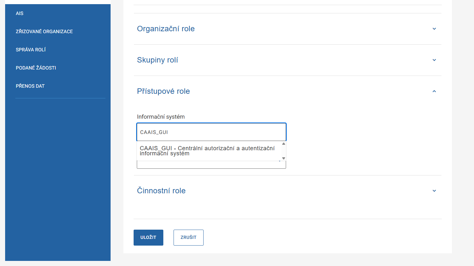The width and height of the screenshot is (474, 266).
Task: Select Přenos dat in the sidebar
Action: coord(30,86)
